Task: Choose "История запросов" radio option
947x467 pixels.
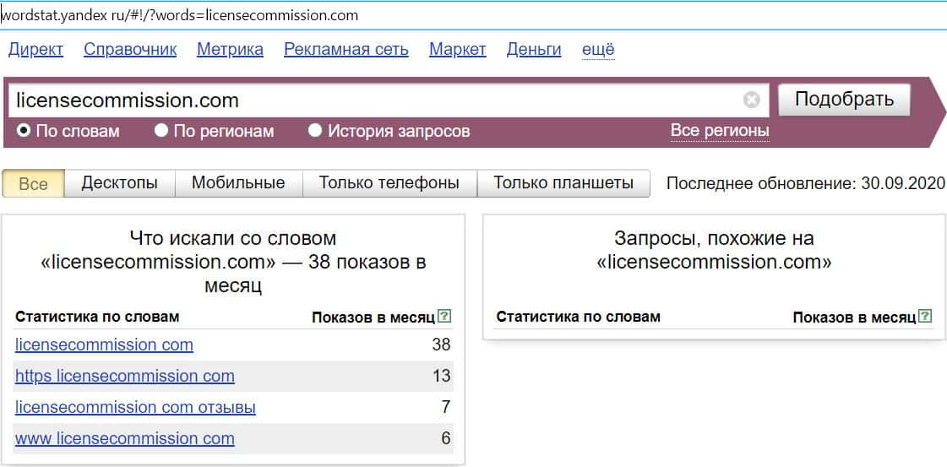Action: 315,131
